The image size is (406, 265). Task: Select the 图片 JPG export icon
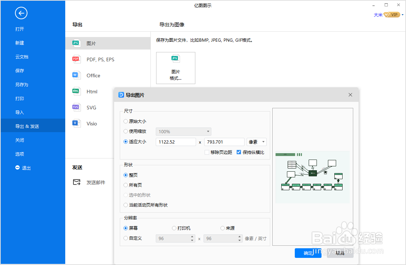click(76, 43)
